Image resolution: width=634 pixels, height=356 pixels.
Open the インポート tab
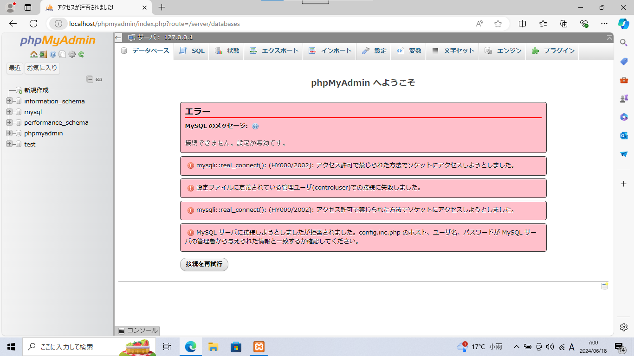pyautogui.click(x=330, y=51)
